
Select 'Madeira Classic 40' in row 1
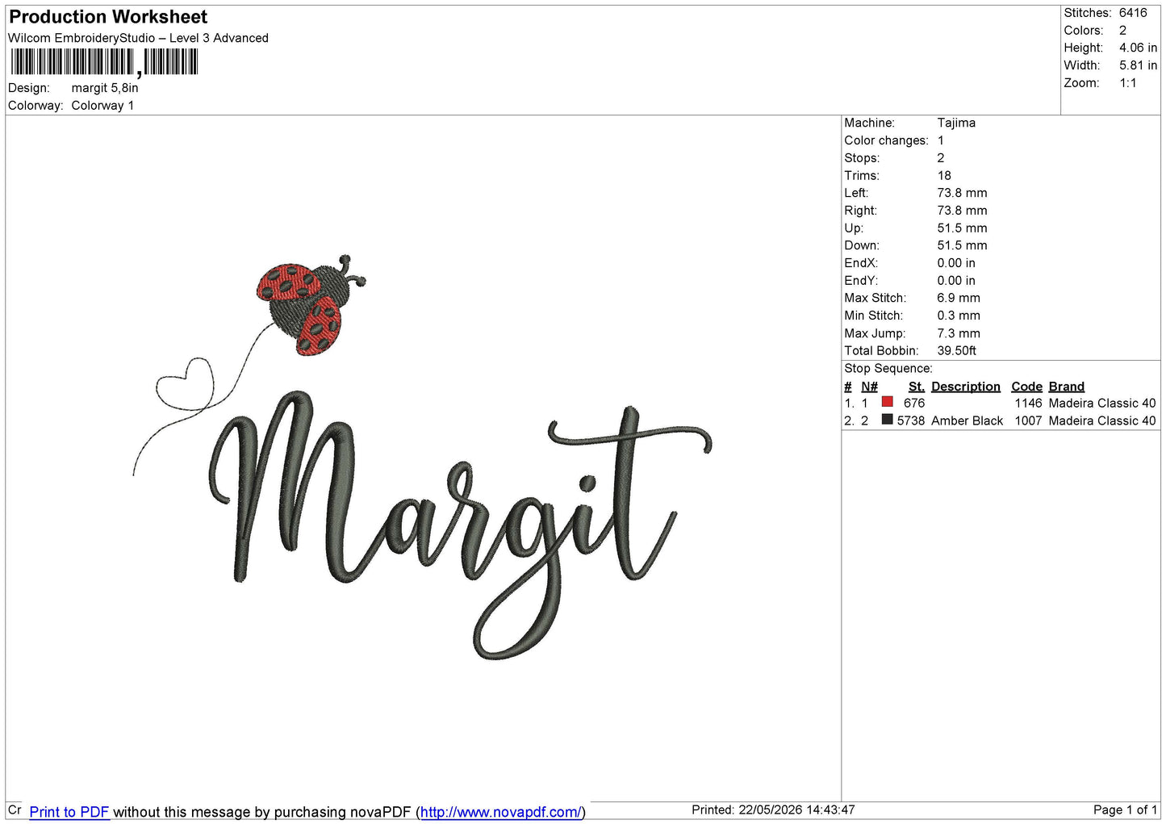pyautogui.click(x=1102, y=404)
